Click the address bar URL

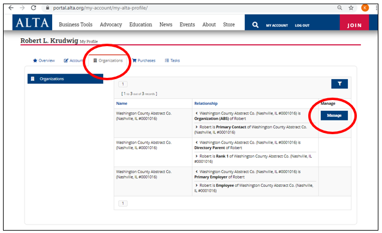click(100, 8)
